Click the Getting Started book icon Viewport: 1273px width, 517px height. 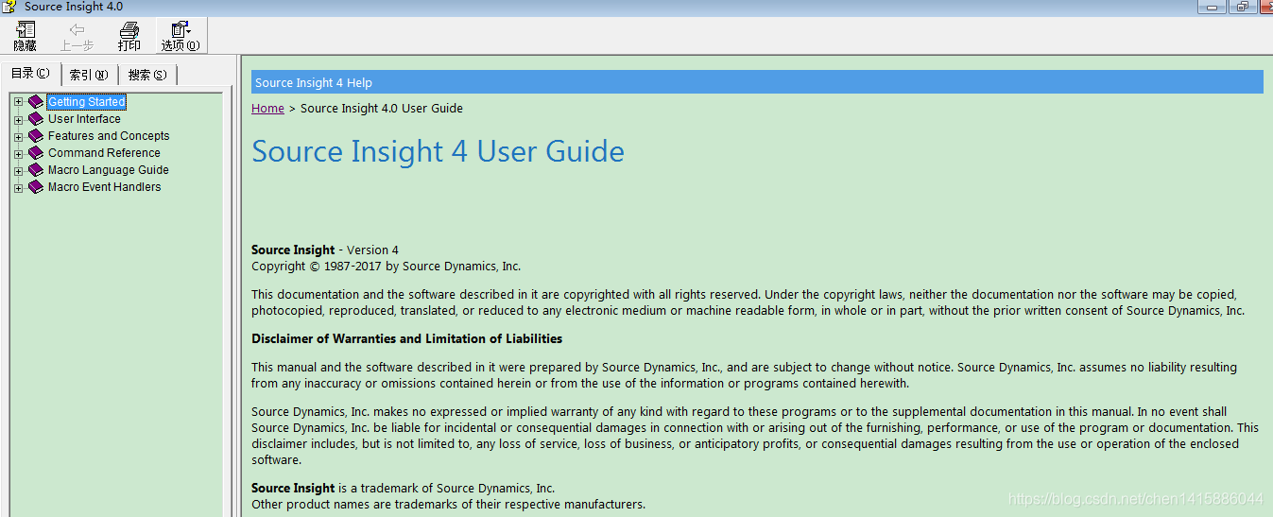[36, 101]
